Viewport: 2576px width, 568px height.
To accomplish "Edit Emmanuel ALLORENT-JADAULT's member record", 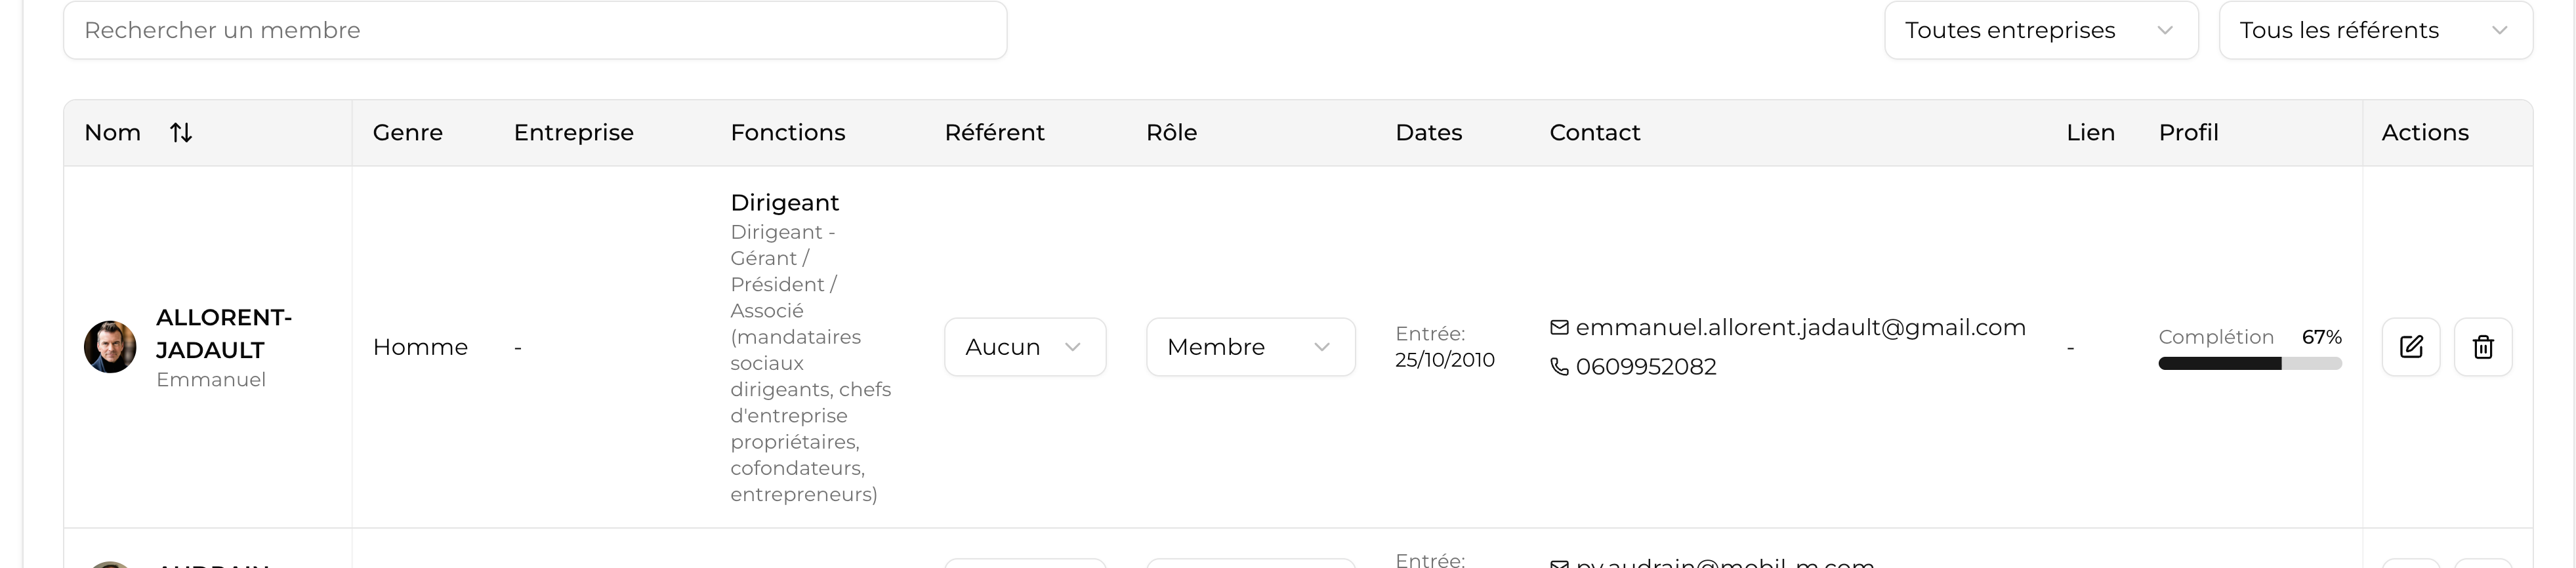I will [2411, 347].
